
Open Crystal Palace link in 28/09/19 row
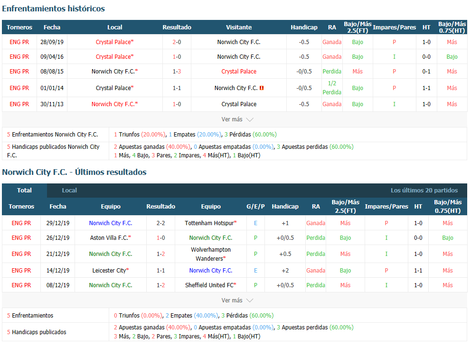point(114,42)
